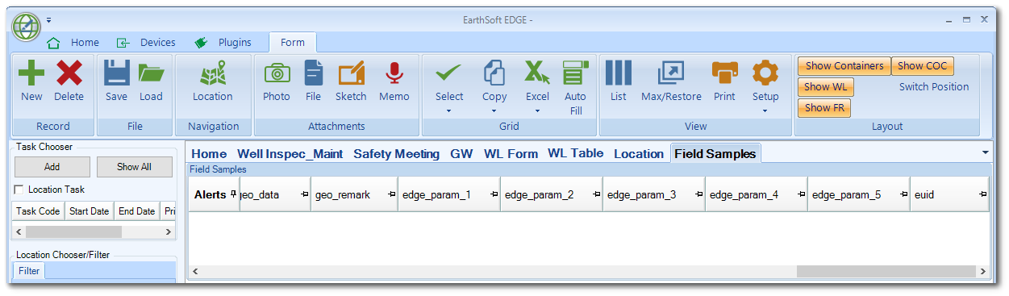Screen dimensions: 1009x296
Task: Open the Sketch attachment tool
Action: (x=351, y=73)
